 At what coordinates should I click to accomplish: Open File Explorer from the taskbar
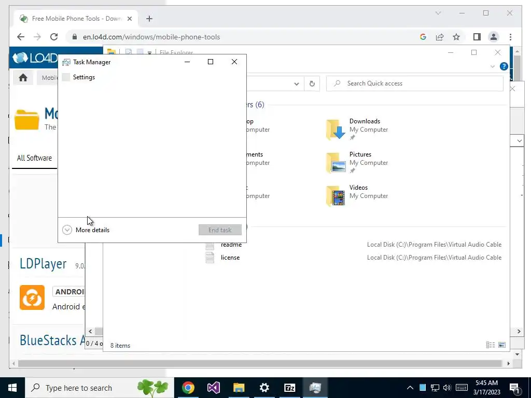[x=239, y=388]
